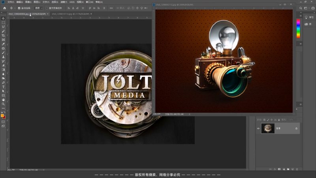Hide the 背景 layer via eye icon
The height and width of the screenshot is (178, 316).
coord(258,128)
